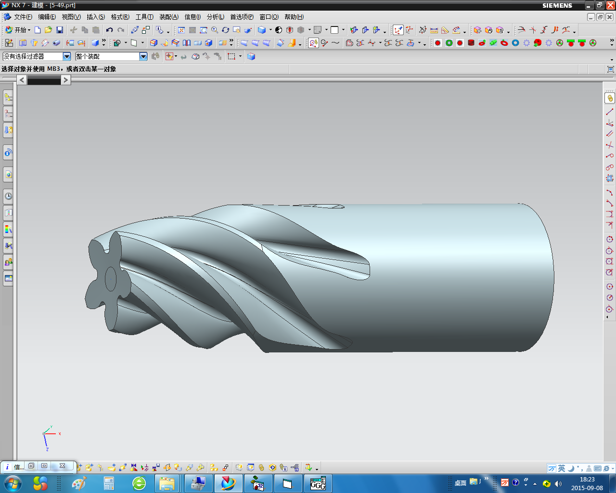The height and width of the screenshot is (493, 616).
Task: Click the 英 input language indicator
Action: (562, 468)
